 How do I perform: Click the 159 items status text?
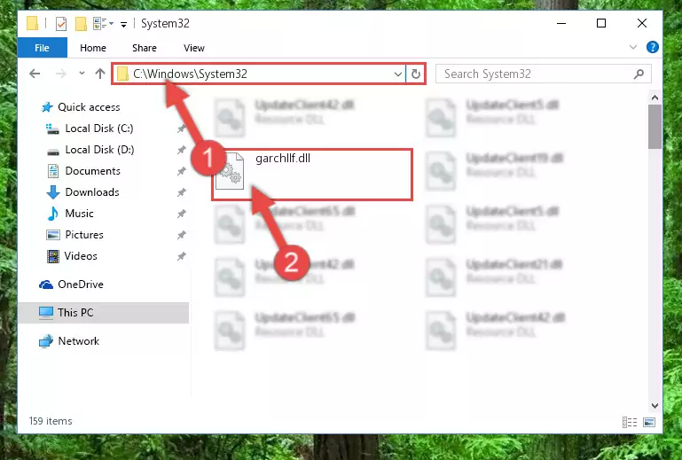(51, 421)
